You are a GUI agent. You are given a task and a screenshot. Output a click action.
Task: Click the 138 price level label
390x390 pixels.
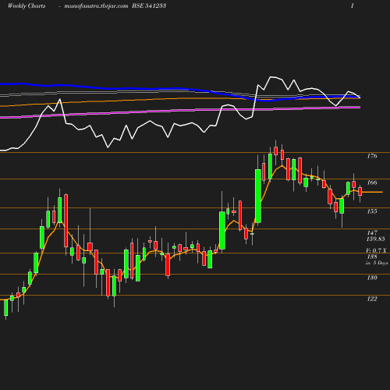[372, 257]
